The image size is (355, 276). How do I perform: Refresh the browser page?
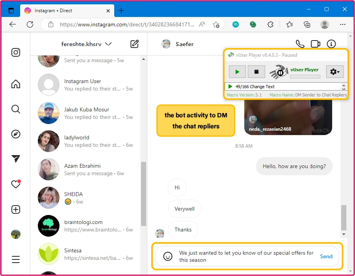pos(30,24)
